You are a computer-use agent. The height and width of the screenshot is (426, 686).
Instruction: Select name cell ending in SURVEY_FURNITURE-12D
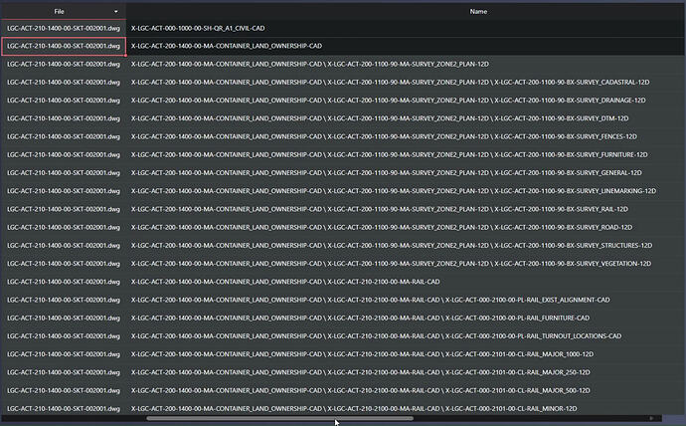[406, 155]
